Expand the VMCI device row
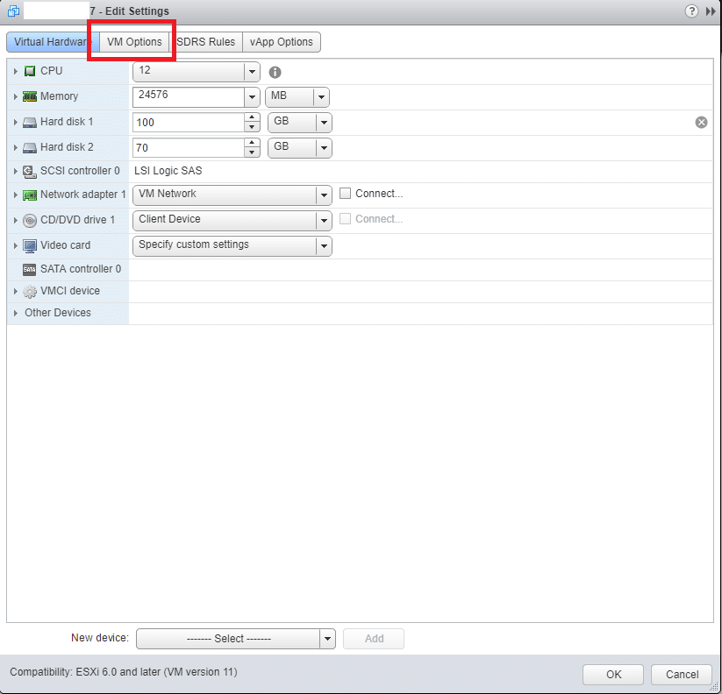Viewport: 722px width, 694px height. 15,291
